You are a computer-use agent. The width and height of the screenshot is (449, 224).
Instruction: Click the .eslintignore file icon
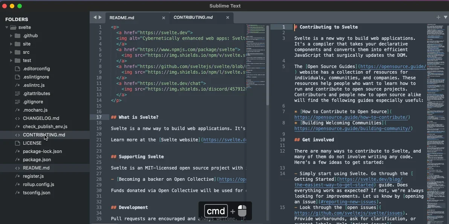(17, 77)
